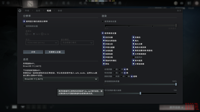The width and height of the screenshot is (200, 112).
Task: Toggle the 周身布料模拟 checkbox
Action: tap(104, 61)
